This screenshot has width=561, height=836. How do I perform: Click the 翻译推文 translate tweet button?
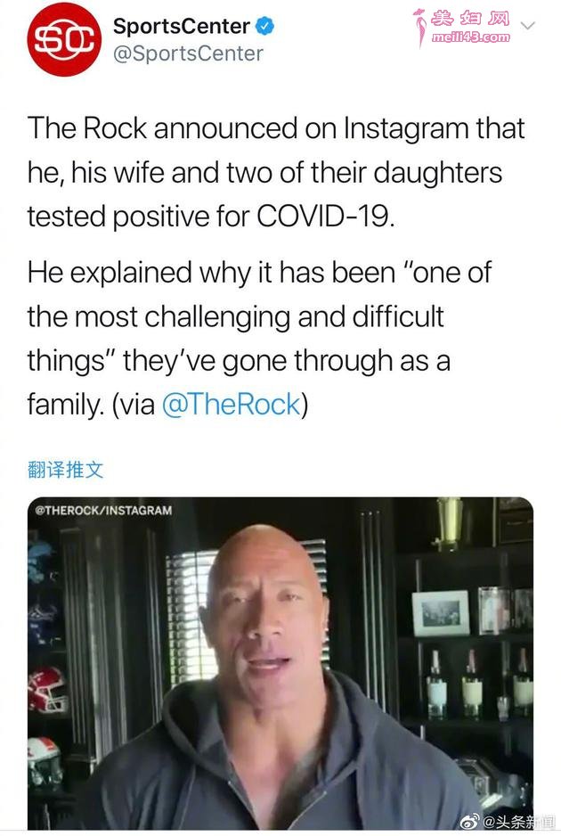coord(65,470)
